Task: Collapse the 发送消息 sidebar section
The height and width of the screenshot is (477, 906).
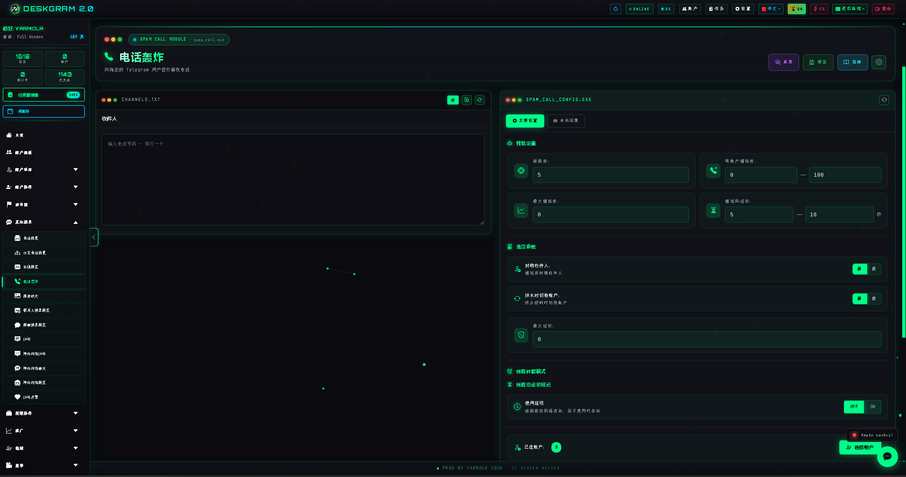Action: point(44,222)
